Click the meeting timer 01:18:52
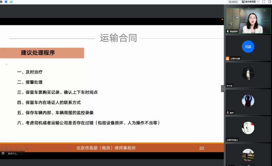Screen dimensions: 272x166 (x=233, y=2)
